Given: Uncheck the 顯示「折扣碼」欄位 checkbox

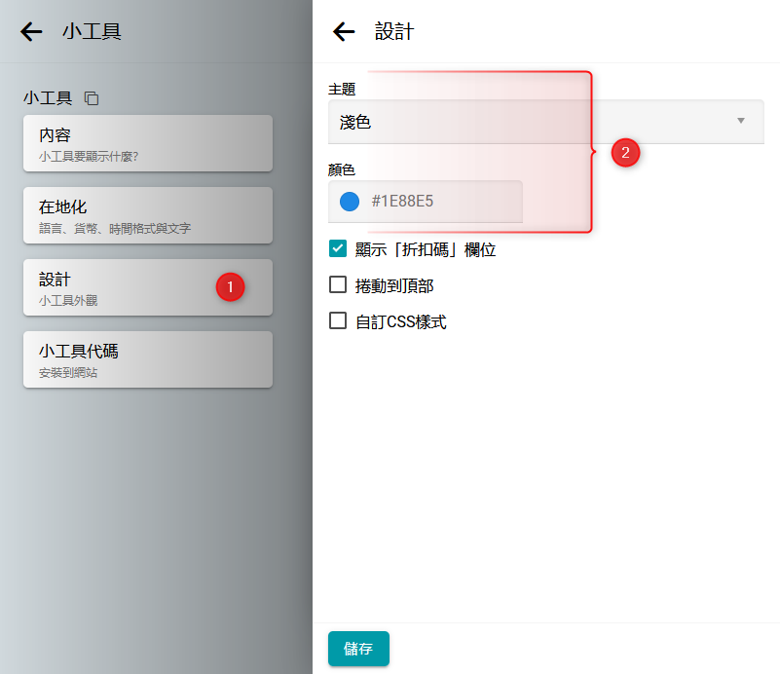Looking at the screenshot, I should (338, 249).
